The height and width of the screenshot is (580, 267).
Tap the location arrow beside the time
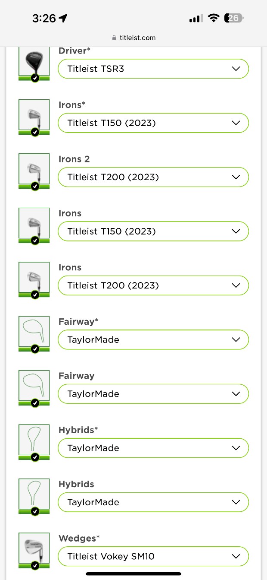tap(63, 18)
